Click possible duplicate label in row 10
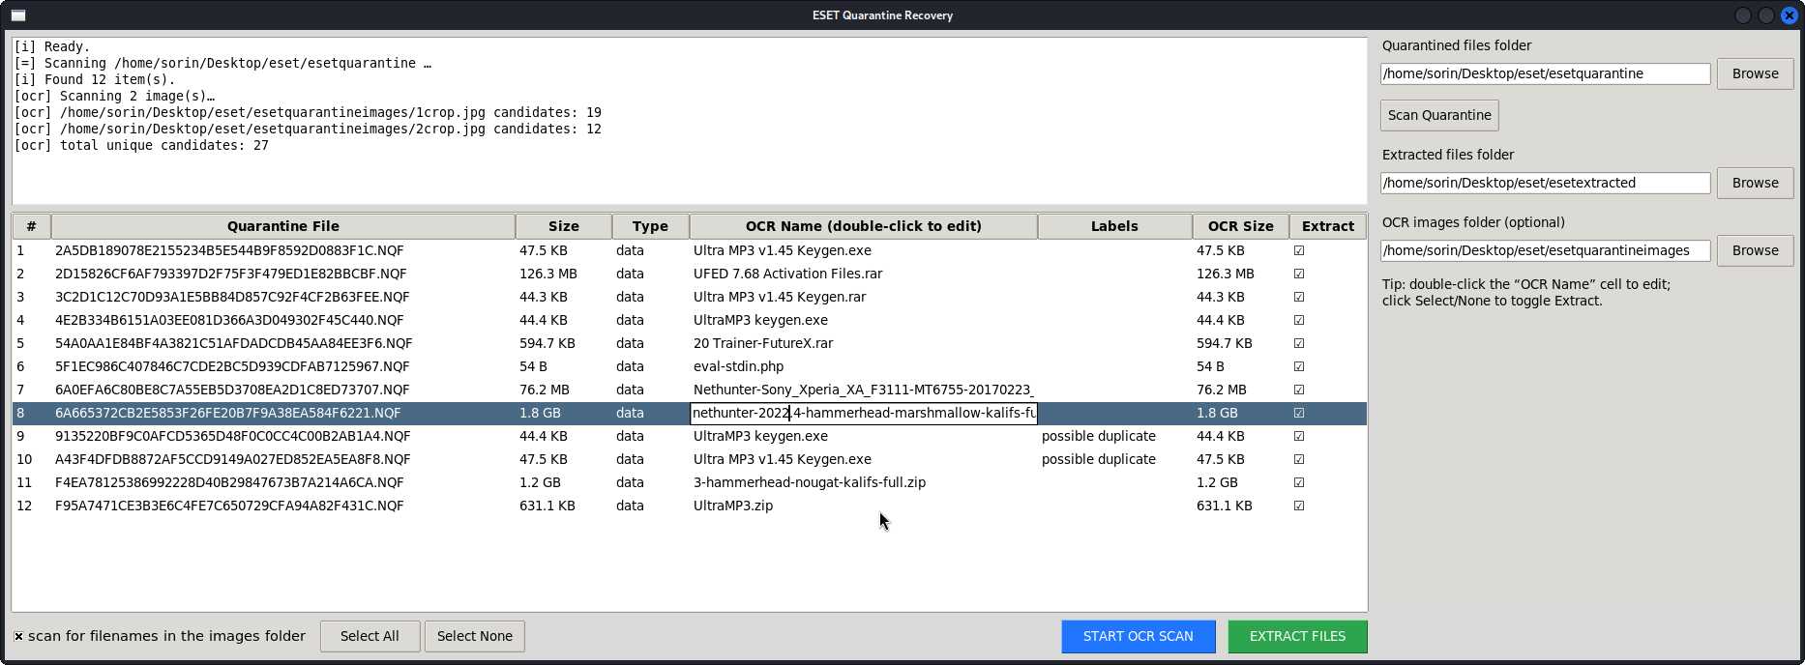 [x=1099, y=459]
